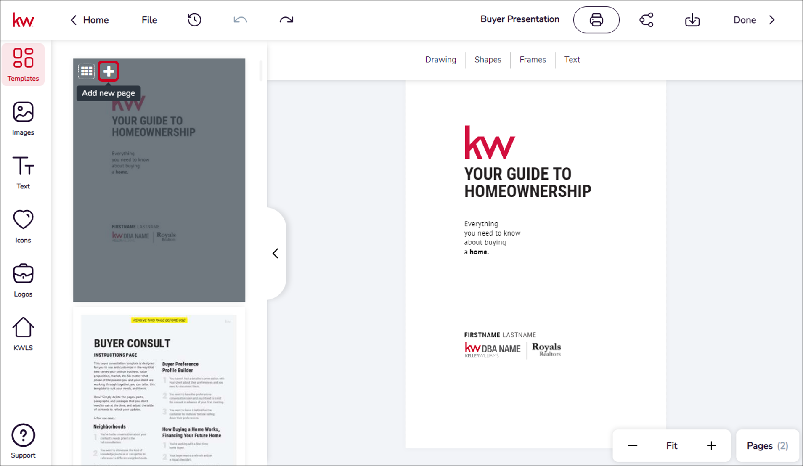Open the Frames tab
803x466 pixels.
pos(533,60)
